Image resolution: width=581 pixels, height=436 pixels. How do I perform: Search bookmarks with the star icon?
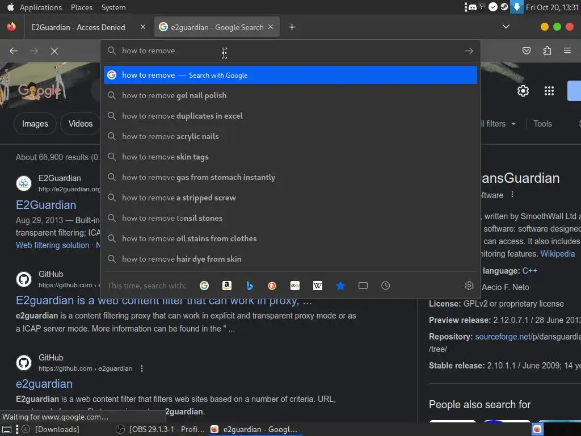click(x=340, y=286)
